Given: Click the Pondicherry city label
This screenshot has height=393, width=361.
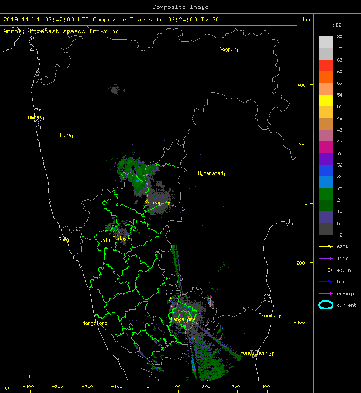Looking at the screenshot, I should (x=256, y=353).
